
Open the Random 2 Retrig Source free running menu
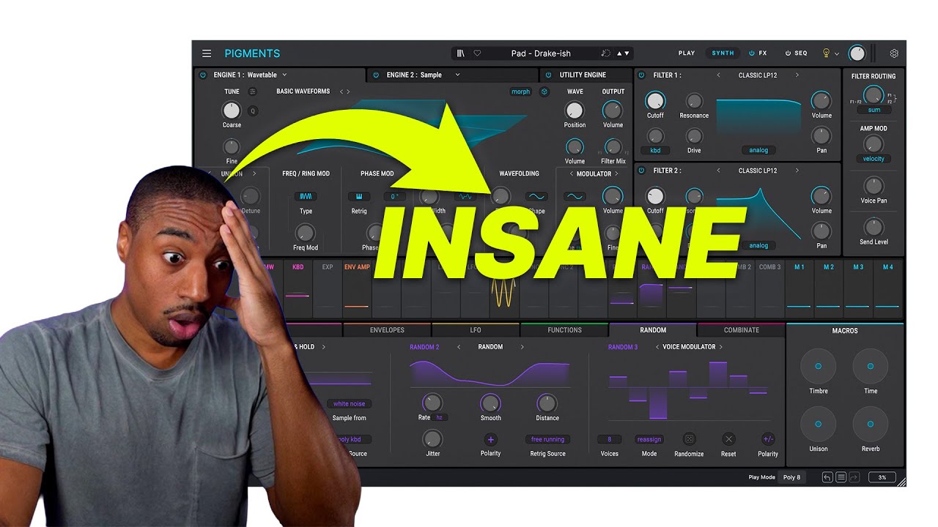tap(548, 439)
